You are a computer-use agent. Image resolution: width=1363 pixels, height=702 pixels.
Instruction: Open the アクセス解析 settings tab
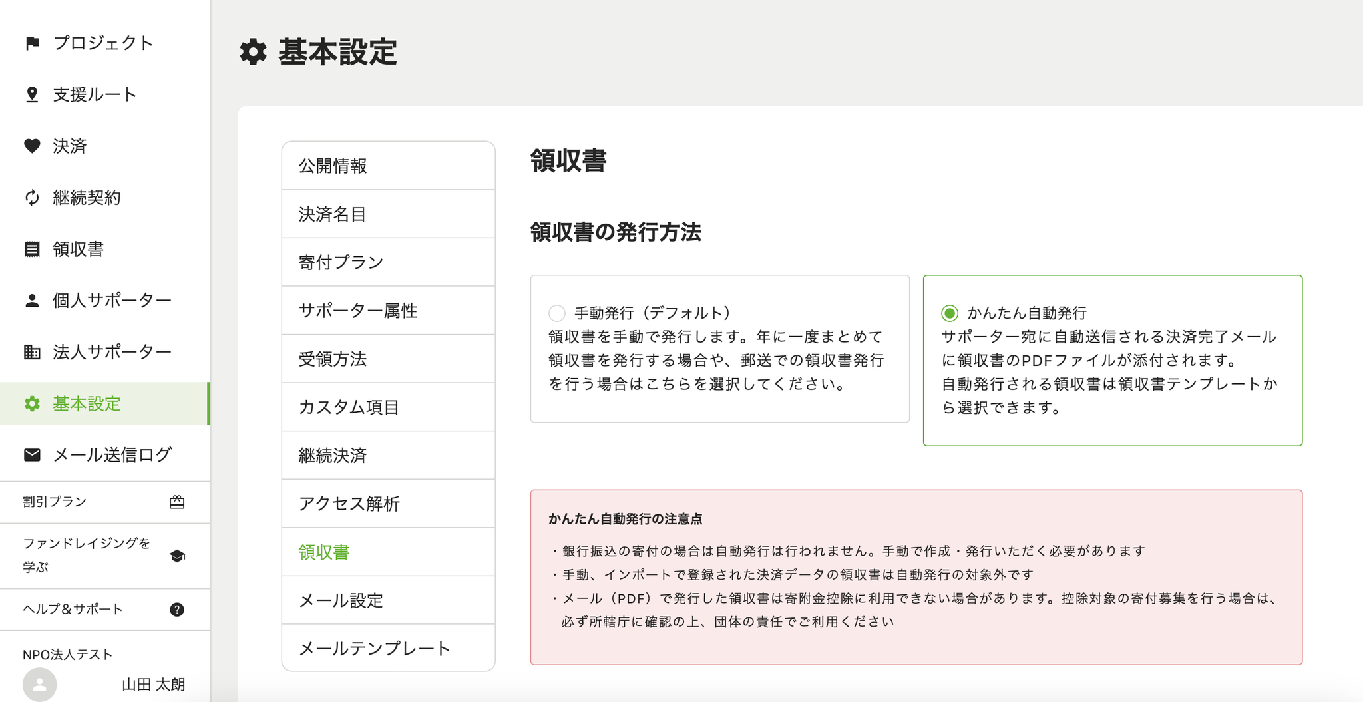[389, 504]
